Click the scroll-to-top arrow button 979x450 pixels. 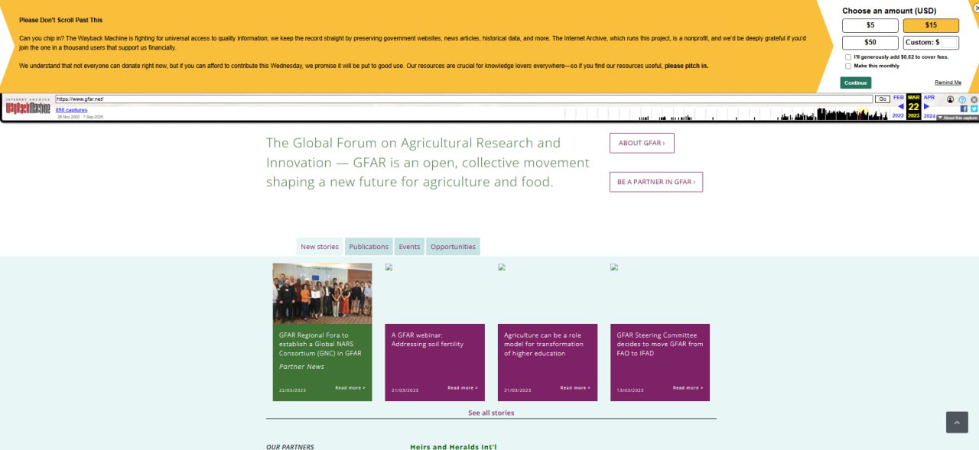coord(957,422)
